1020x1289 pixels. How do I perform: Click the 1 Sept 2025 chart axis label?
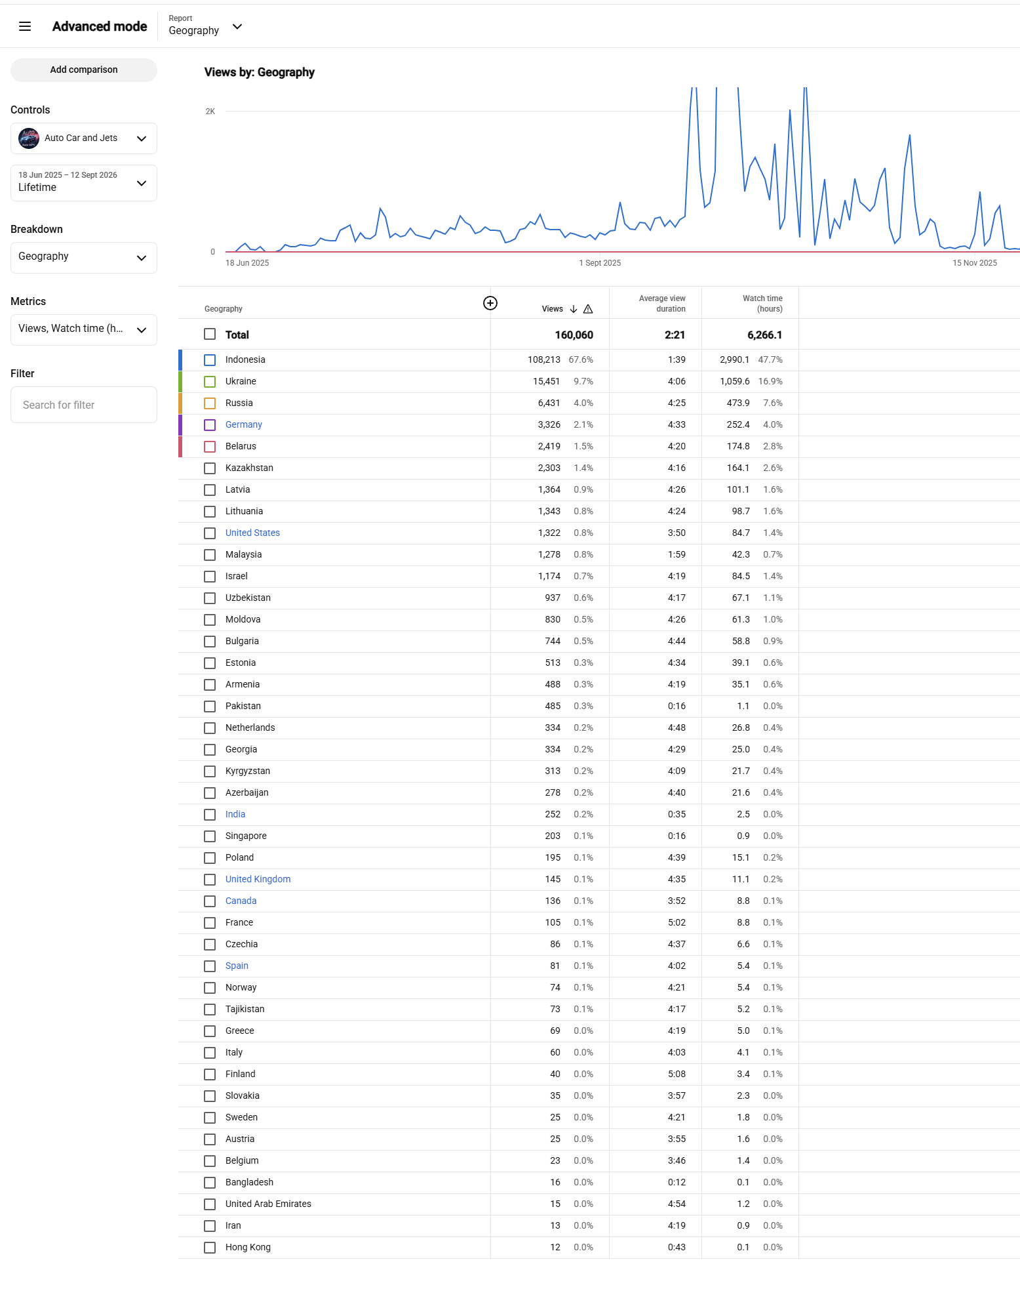pos(600,263)
